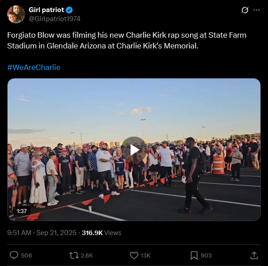The width and height of the screenshot is (268, 266).
Task: Click the 903 bookmarks count
Action: point(206,255)
